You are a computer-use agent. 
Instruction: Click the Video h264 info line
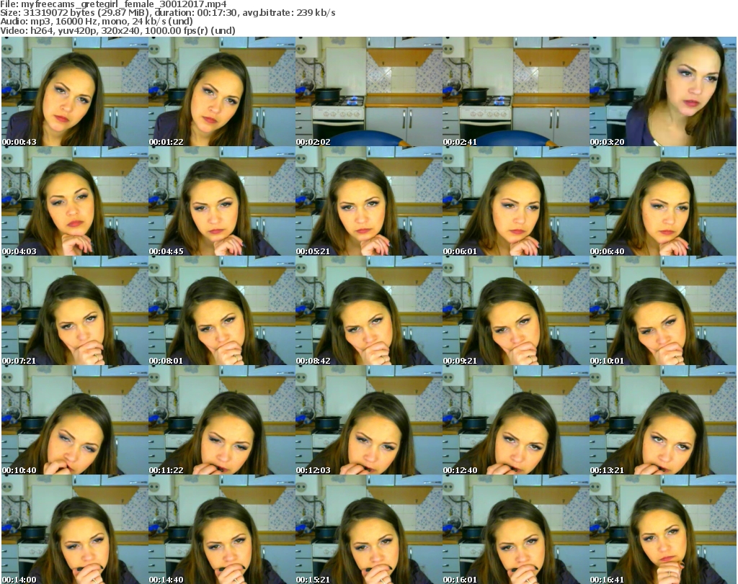coord(117,30)
